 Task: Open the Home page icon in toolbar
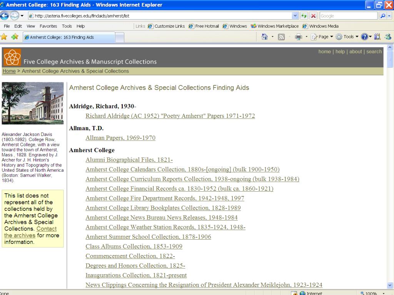point(265,36)
